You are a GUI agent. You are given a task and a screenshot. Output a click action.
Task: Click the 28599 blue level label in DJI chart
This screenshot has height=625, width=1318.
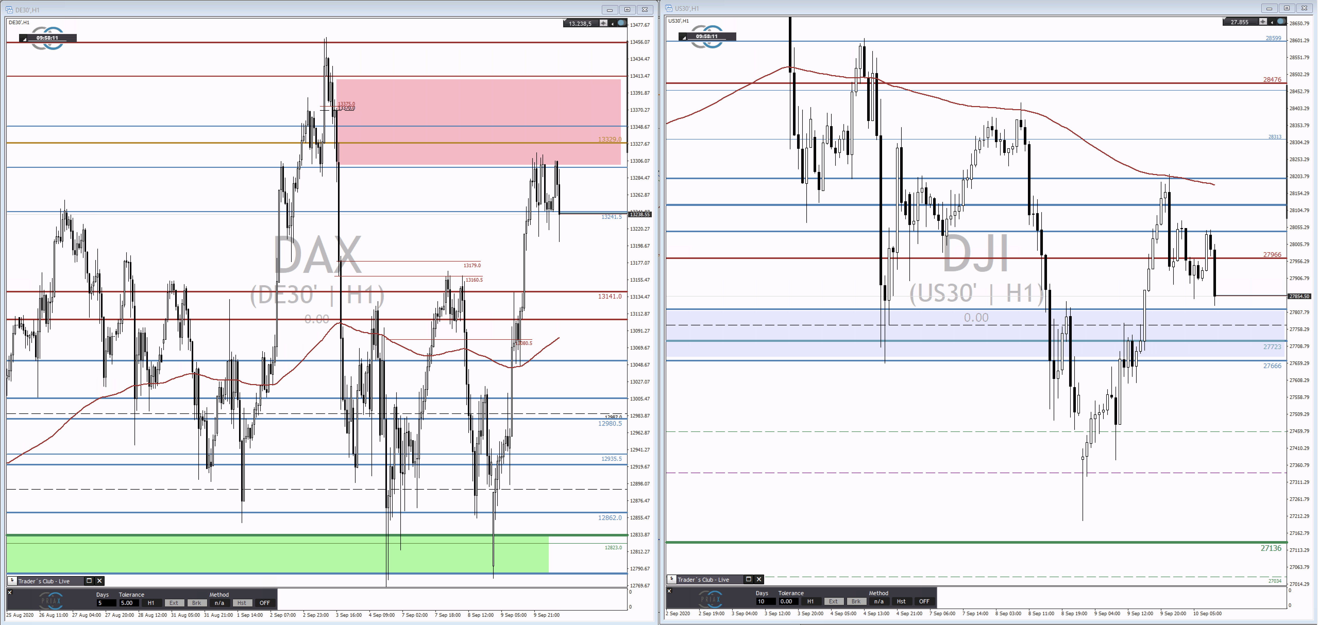(1273, 38)
